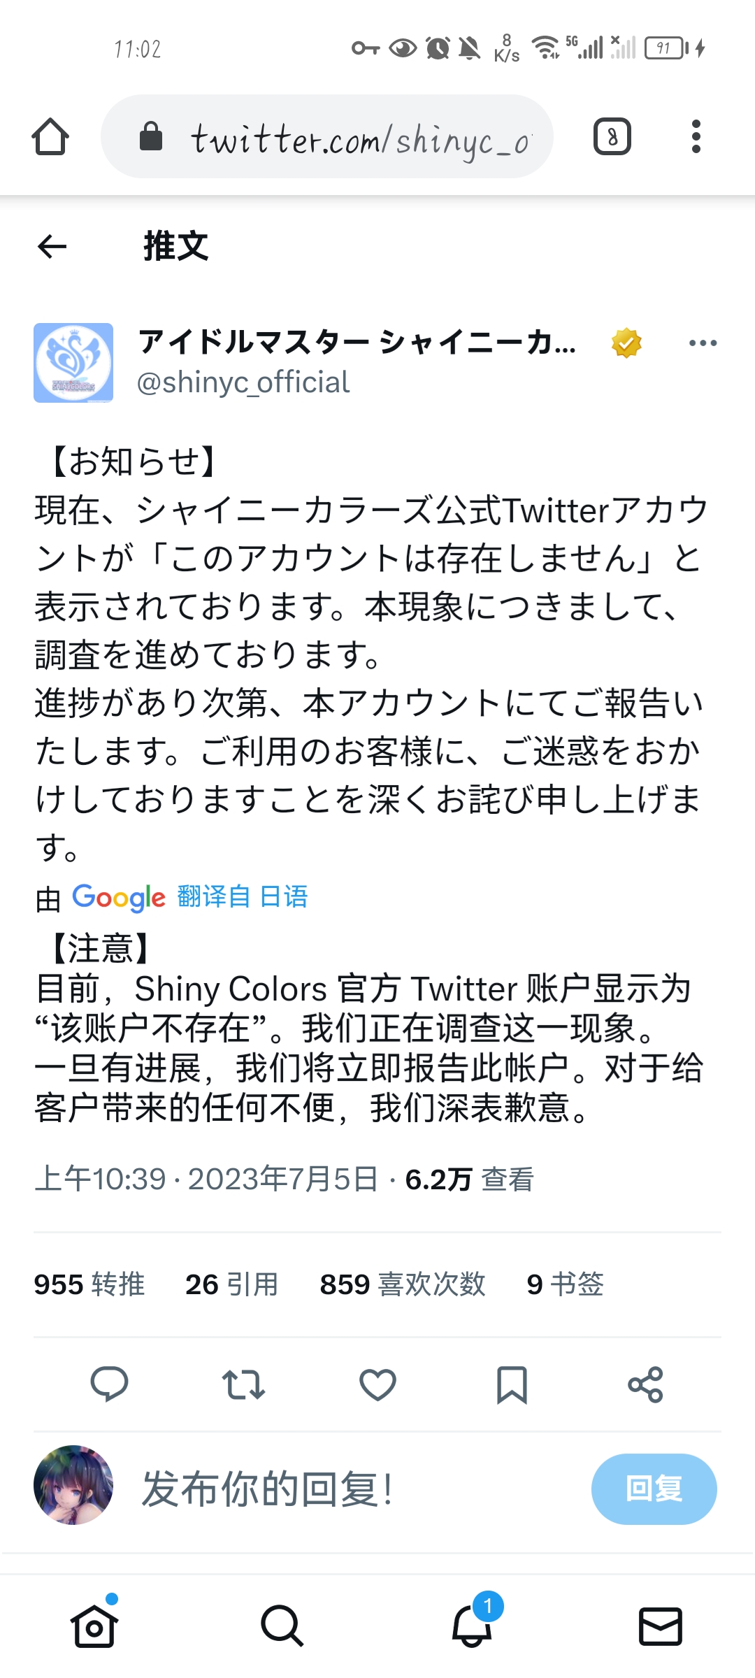This screenshot has height=1678, width=755.
Task: Open the @shinyc_official profile link
Action: click(243, 382)
